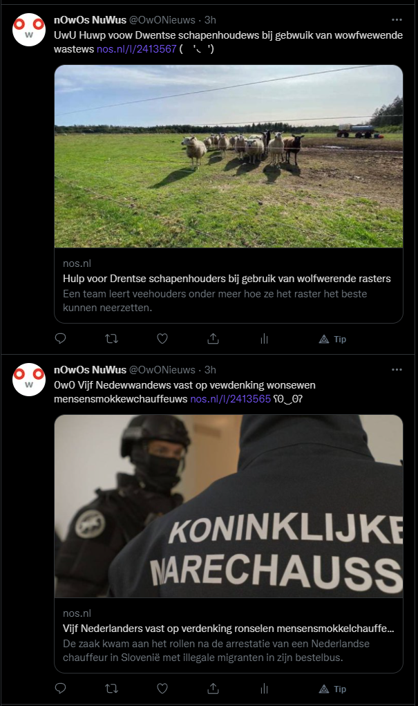View analytics for the sheep tweet
Viewport: 418px width, 706px height.
pos(264,339)
